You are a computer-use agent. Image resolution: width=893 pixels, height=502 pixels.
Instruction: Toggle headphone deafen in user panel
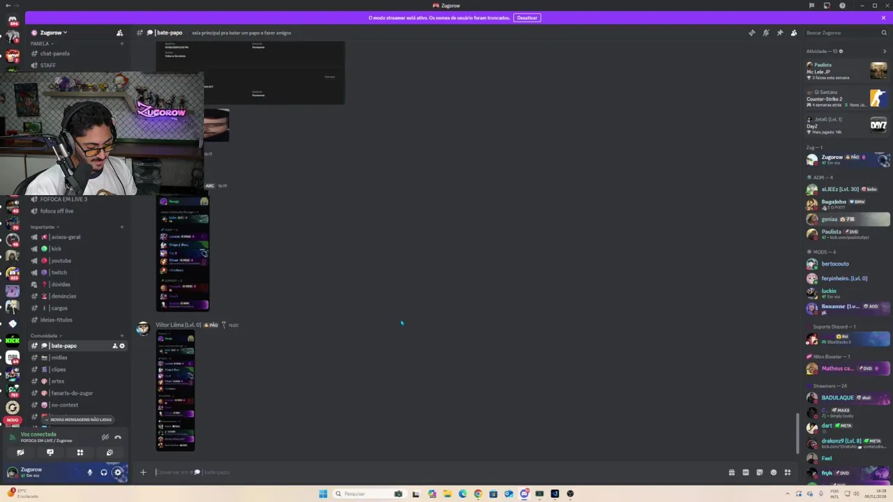pos(103,473)
